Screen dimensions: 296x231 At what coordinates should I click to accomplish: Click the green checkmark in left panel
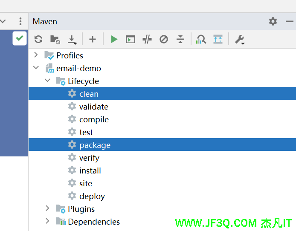[x=19, y=38]
